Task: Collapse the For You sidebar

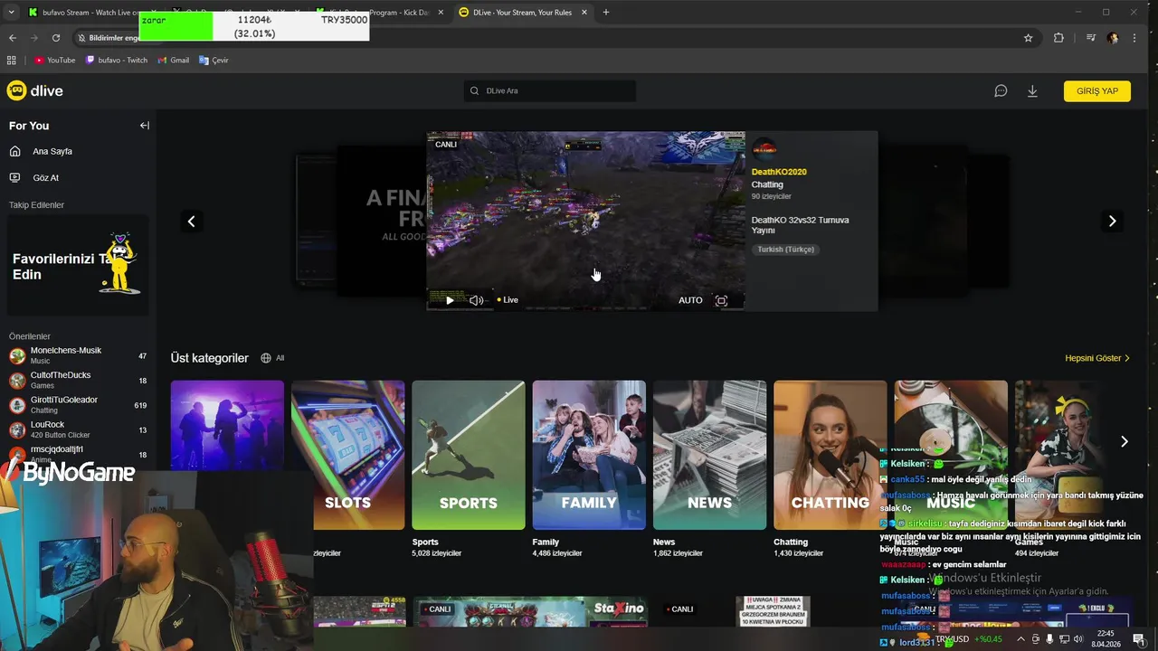Action: pyautogui.click(x=144, y=126)
